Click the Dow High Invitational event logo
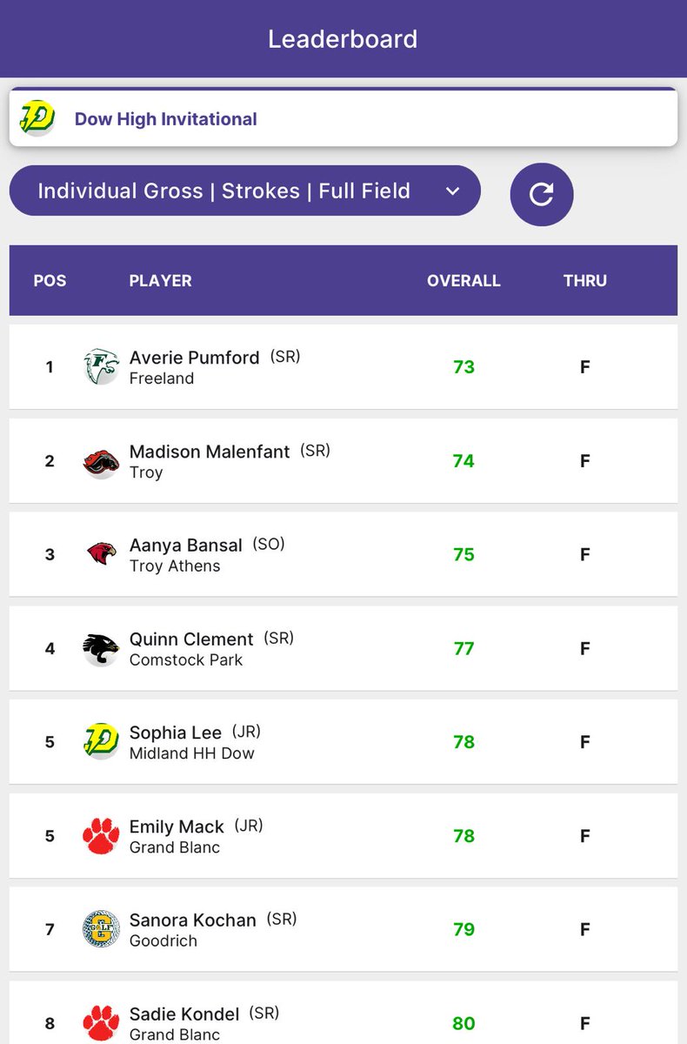 37,118
